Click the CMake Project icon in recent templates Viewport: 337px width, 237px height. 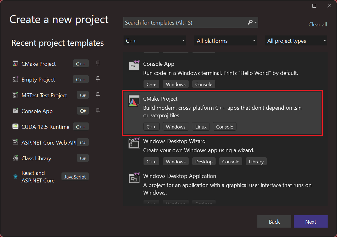point(15,64)
